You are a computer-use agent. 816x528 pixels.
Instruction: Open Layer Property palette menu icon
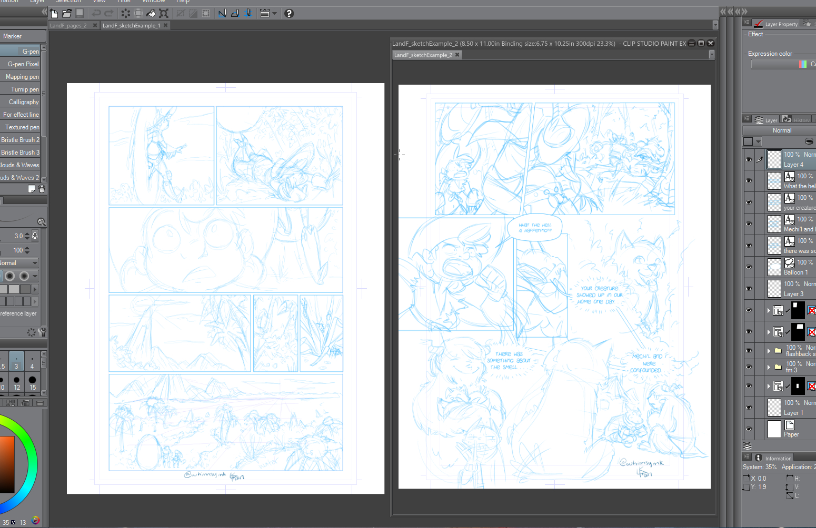pos(746,22)
